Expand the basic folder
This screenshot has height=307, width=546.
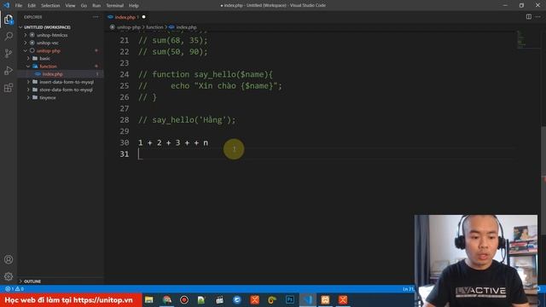click(x=45, y=59)
